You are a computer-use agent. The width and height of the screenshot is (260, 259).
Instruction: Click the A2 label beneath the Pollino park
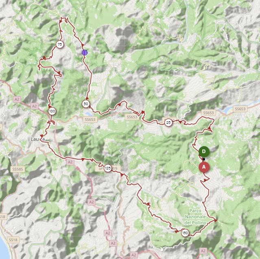(x=203, y=251)
